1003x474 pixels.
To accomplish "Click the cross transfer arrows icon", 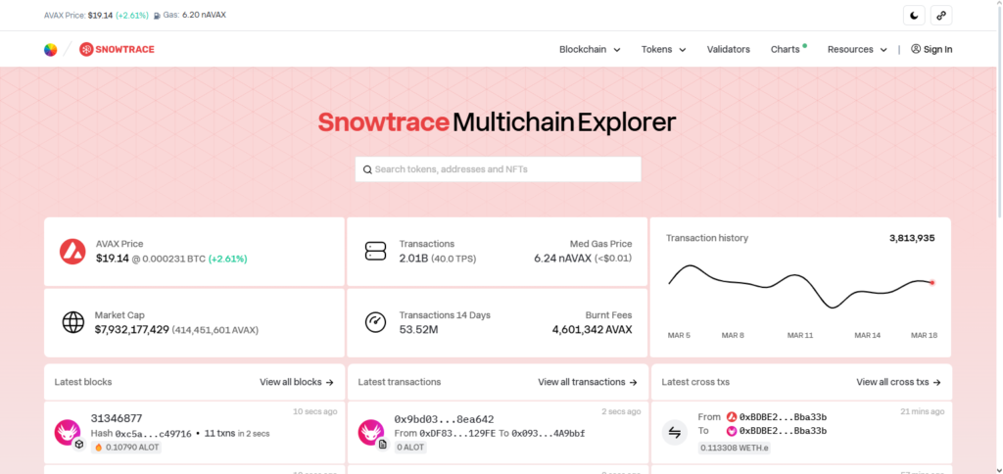I will (x=674, y=433).
